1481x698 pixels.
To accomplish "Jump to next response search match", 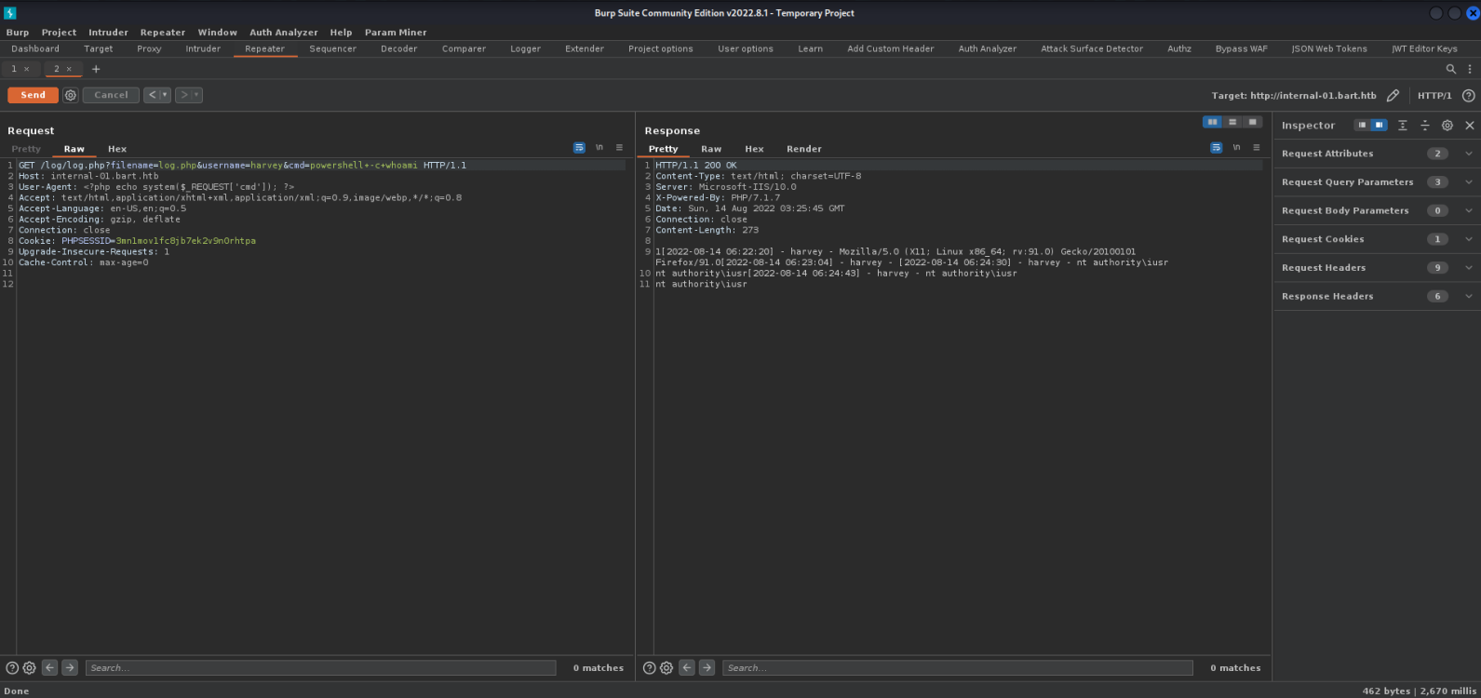I will click(x=707, y=667).
